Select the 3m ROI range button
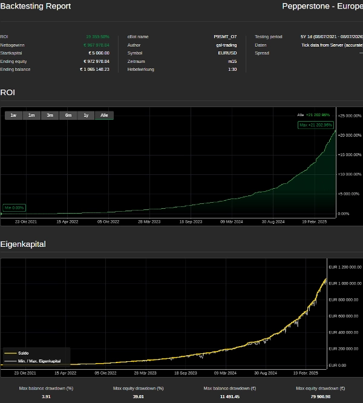363x403 pixels. pyautogui.click(x=50, y=116)
